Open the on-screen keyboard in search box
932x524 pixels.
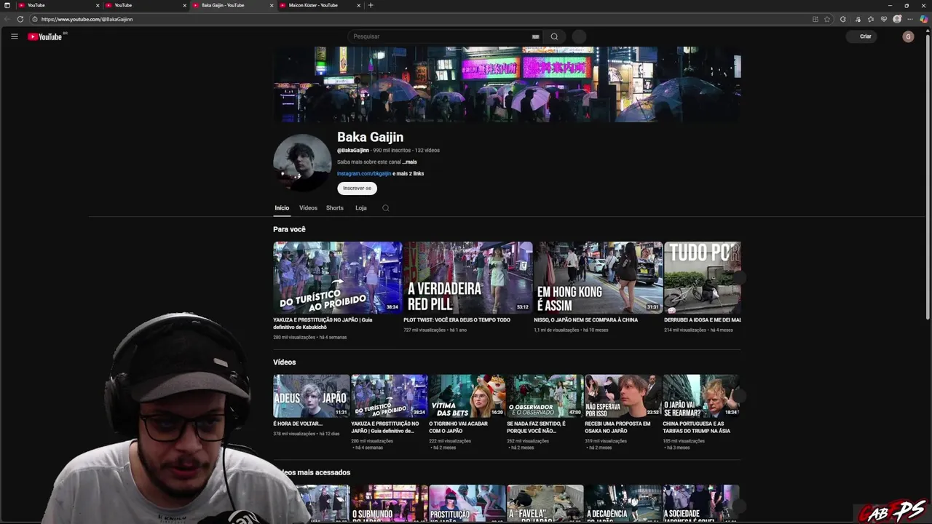pos(535,36)
